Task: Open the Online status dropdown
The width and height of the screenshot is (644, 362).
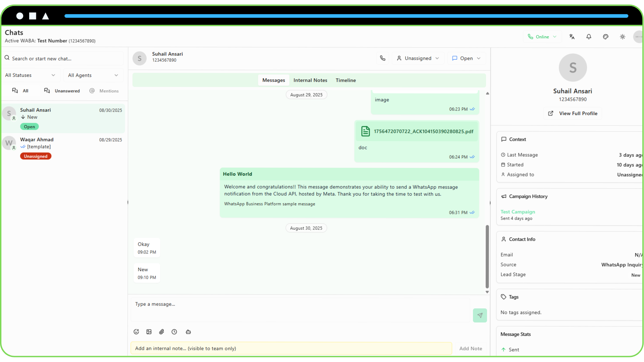Action: pos(542,37)
